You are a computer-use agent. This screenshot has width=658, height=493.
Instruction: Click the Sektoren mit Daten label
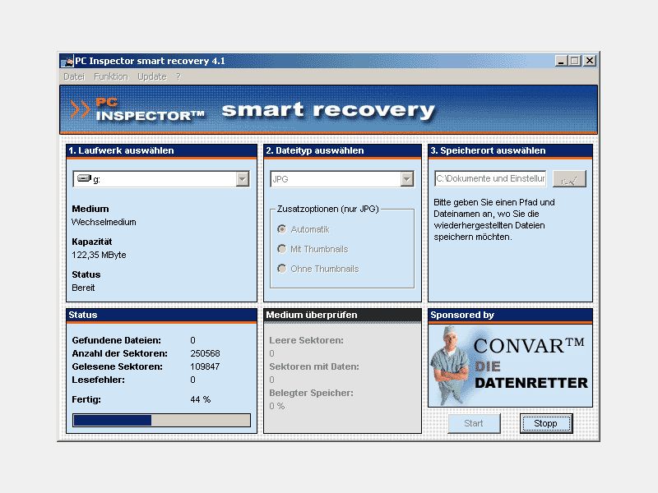[314, 366]
